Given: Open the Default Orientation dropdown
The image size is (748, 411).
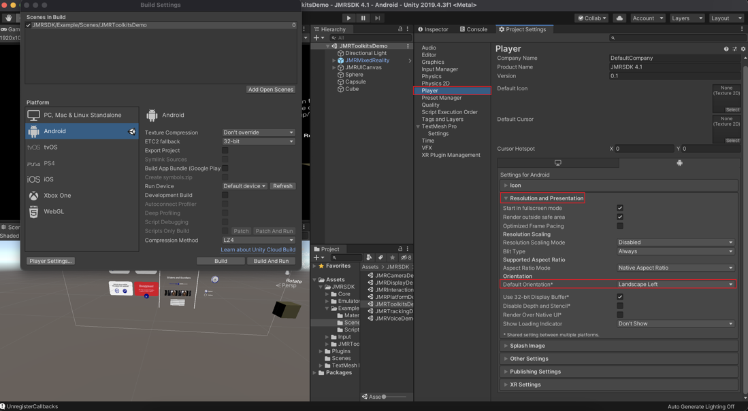Looking at the screenshot, I should click(x=675, y=285).
